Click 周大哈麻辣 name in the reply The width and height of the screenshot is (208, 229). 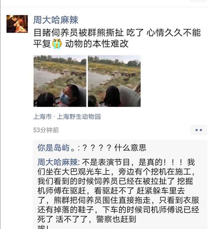pos(57,162)
